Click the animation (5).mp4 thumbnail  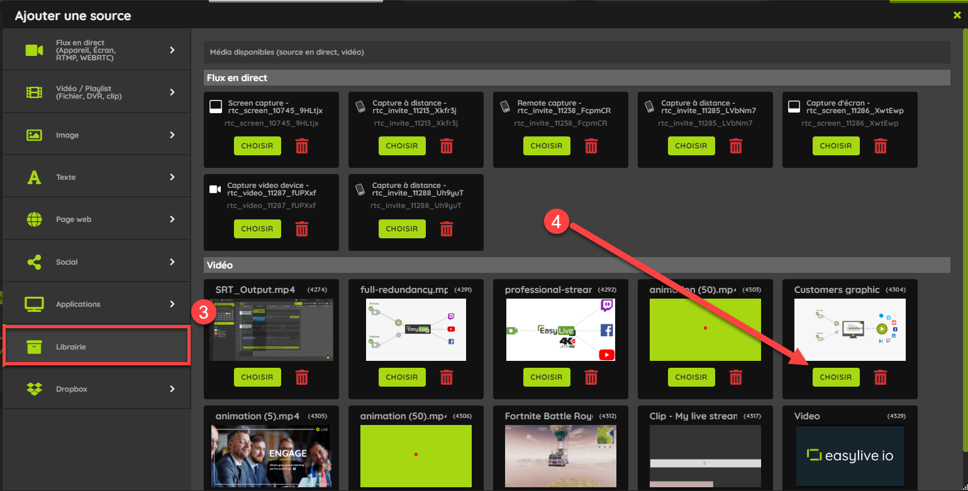click(x=271, y=457)
